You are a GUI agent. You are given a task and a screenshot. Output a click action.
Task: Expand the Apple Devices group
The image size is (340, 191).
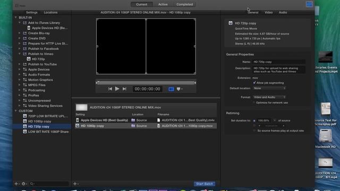(20, 70)
